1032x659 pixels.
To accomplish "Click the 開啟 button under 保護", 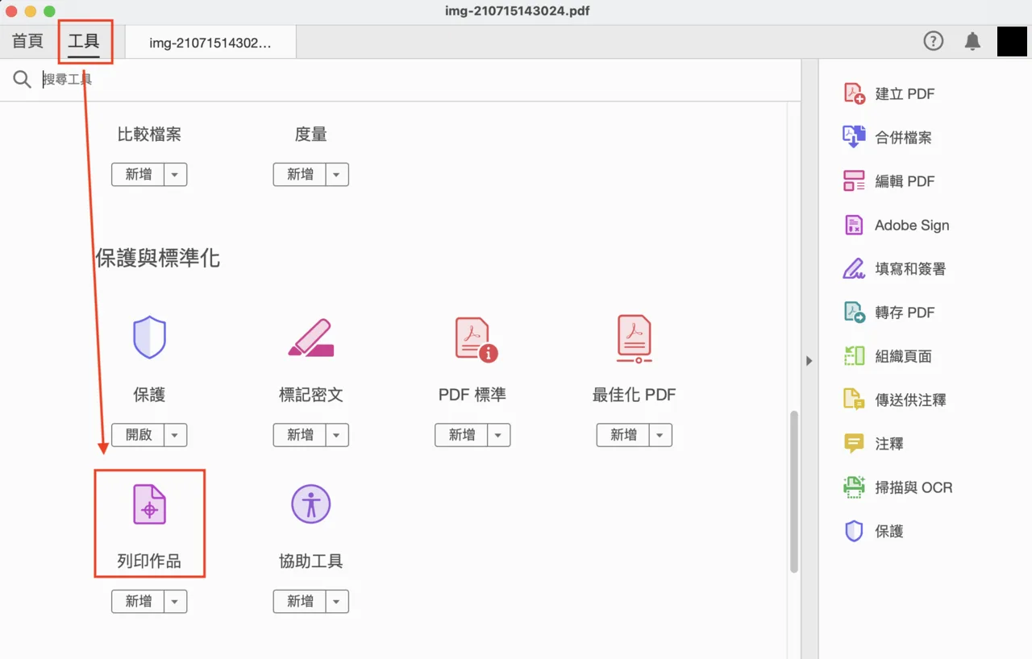I will click(139, 435).
